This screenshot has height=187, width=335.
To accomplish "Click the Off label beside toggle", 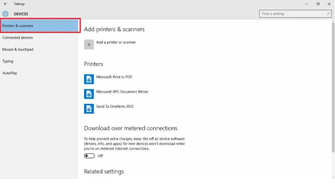I will 100,156.
